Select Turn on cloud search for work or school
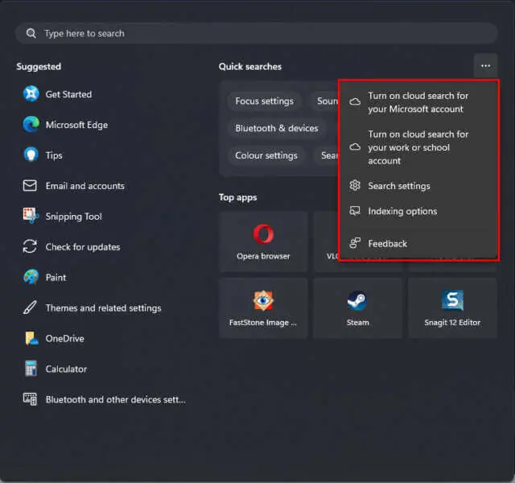Viewport: 515px width, 483px height. point(418,147)
